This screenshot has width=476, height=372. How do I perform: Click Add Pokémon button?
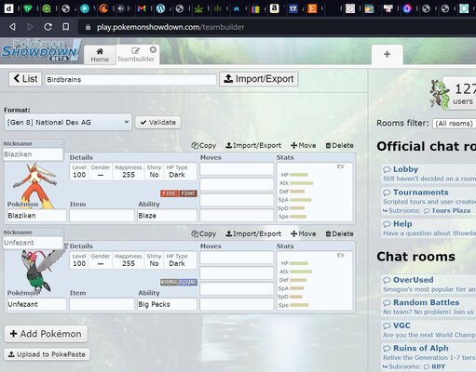pos(46,334)
